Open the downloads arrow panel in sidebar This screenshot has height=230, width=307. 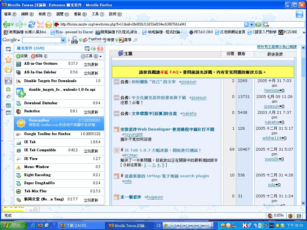pyautogui.click(x=8, y=81)
